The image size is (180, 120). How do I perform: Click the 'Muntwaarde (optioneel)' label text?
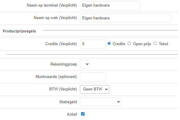[56, 77]
